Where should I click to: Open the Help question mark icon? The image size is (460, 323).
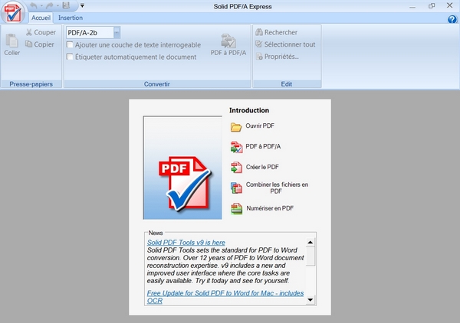pyautogui.click(x=452, y=19)
